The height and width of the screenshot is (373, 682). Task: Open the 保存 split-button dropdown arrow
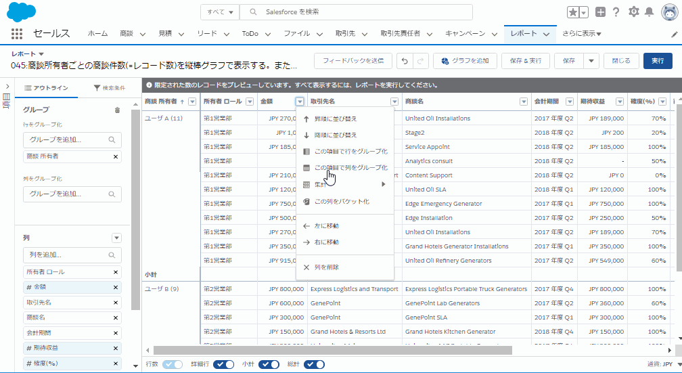click(x=591, y=61)
